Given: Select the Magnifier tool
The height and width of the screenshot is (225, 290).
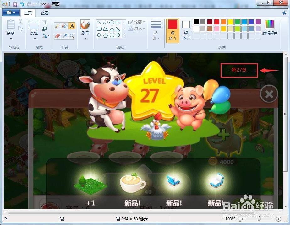Looking at the screenshot, I should click(72, 36).
